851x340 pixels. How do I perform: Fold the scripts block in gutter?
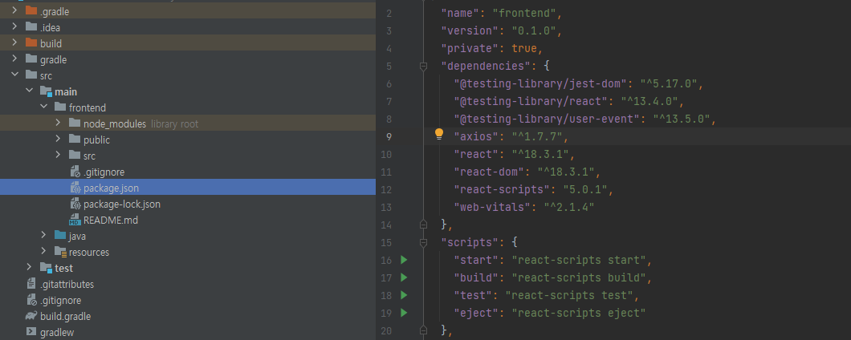click(423, 242)
